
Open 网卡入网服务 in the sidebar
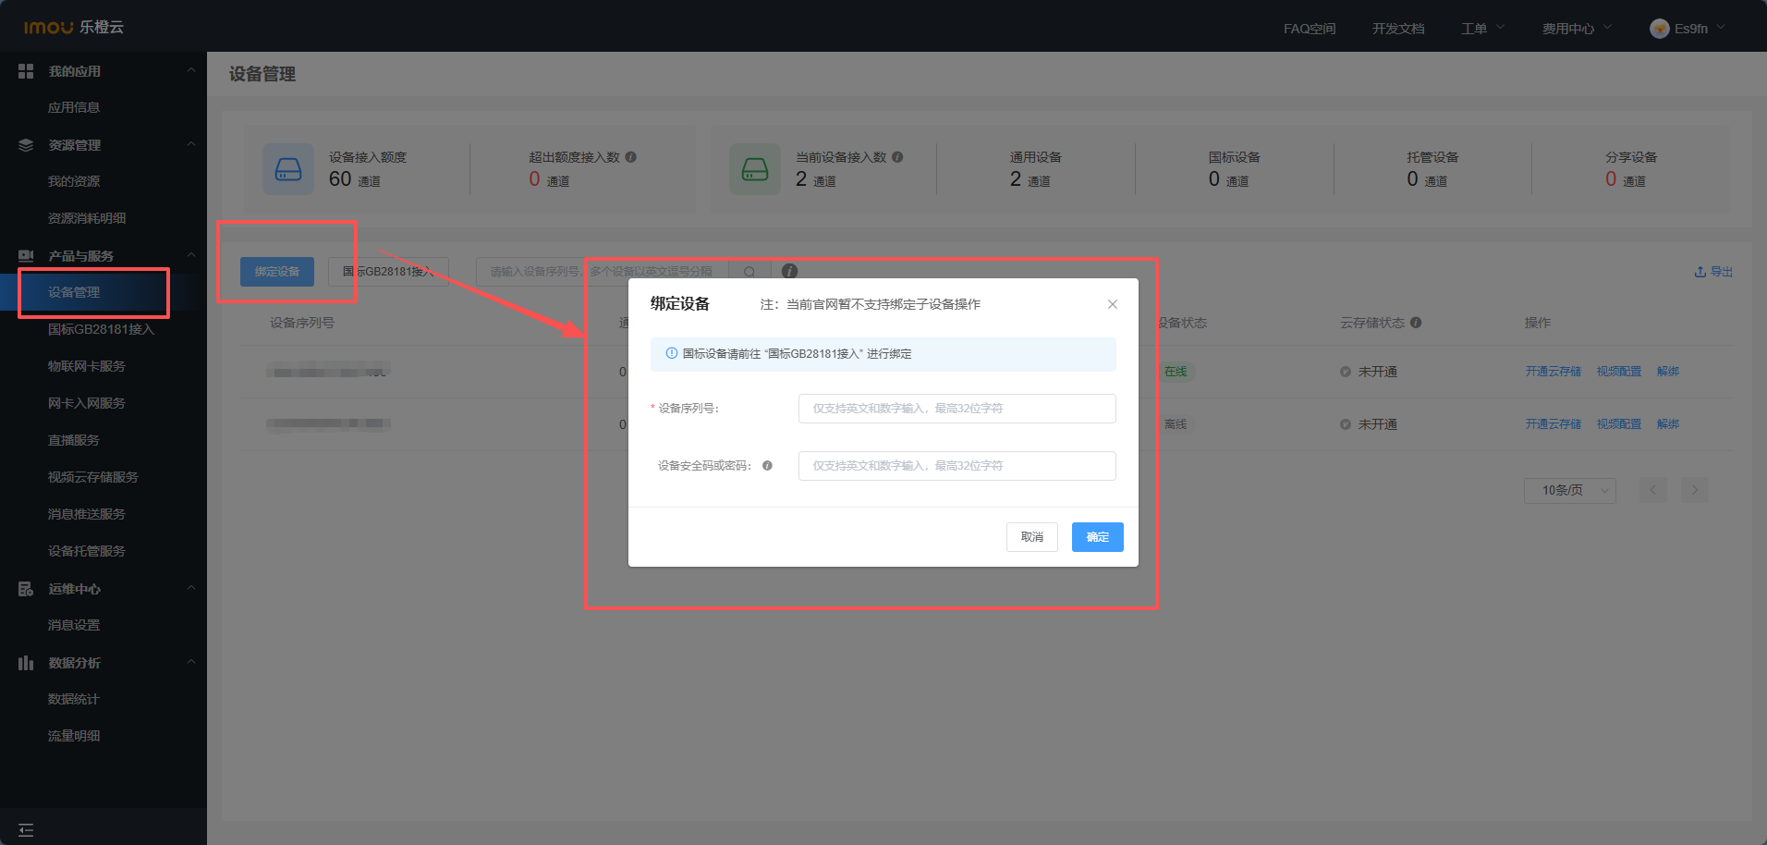point(87,403)
